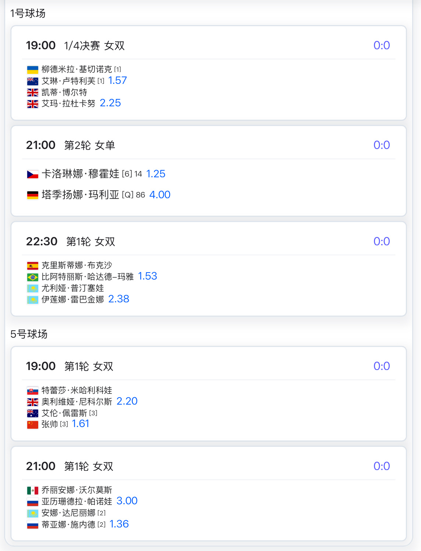Click China flag next to 张帅
Screen dimensions: 421x551
point(33,424)
